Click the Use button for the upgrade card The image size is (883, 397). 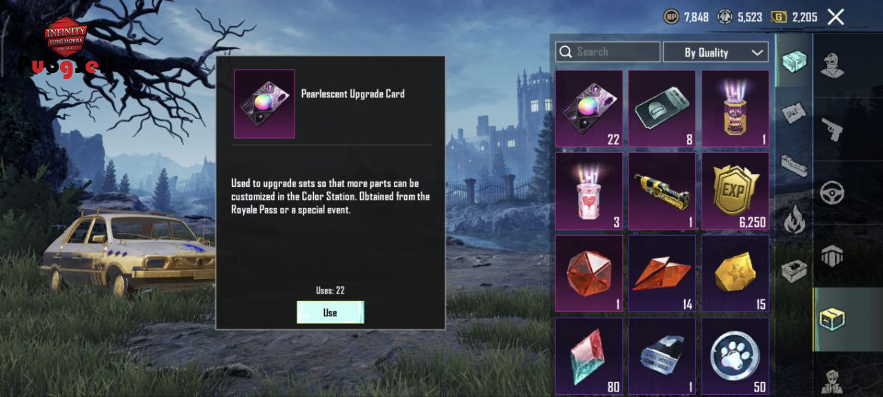click(x=330, y=312)
